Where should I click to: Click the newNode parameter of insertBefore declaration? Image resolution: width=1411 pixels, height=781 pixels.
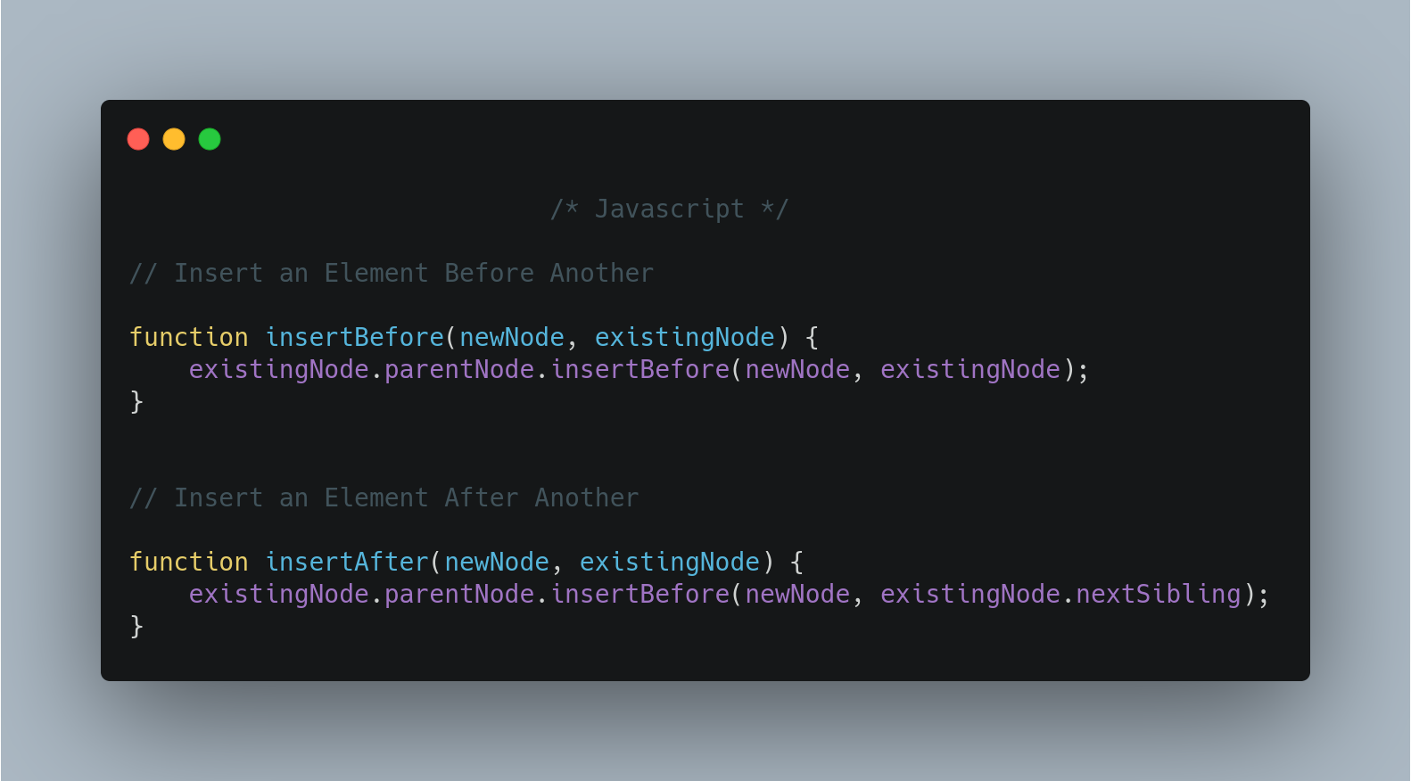click(x=512, y=337)
